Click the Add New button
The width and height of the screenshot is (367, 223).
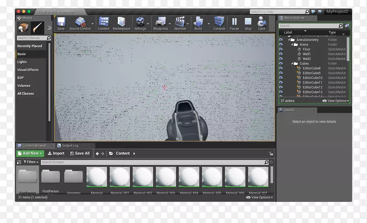30,153
